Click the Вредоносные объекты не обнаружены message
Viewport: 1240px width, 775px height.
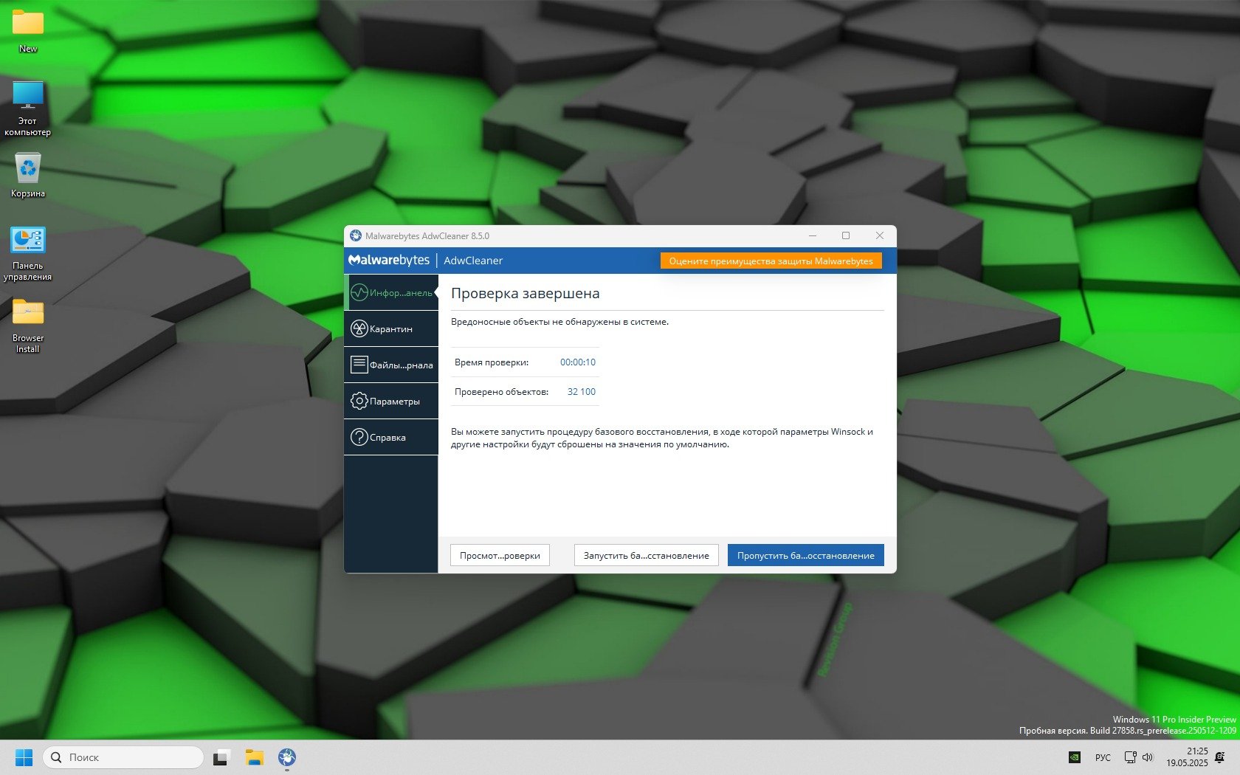pos(559,322)
